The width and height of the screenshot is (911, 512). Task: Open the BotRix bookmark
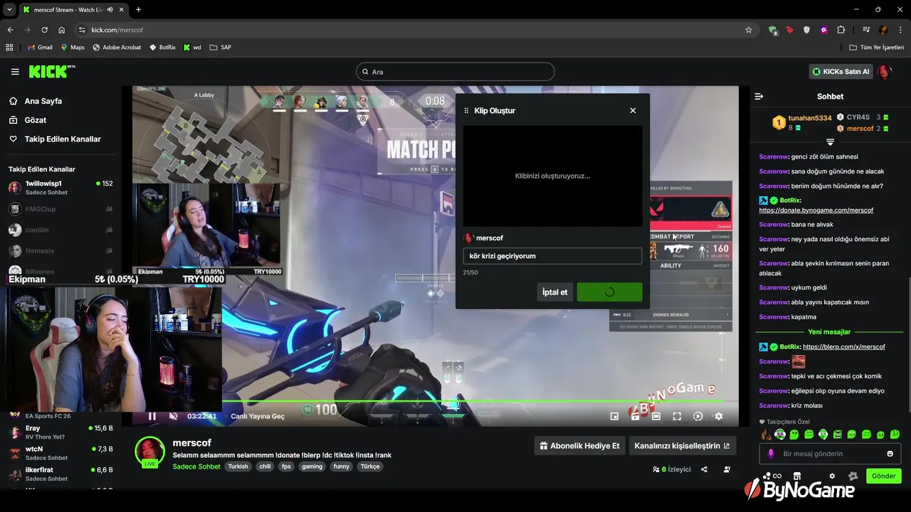162,48
